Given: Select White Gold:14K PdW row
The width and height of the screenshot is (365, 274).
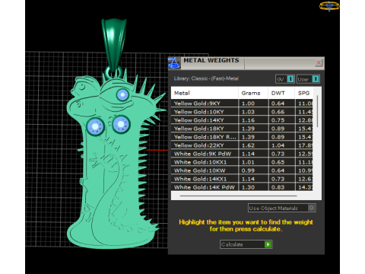Looking at the screenshot, I should point(242,187).
